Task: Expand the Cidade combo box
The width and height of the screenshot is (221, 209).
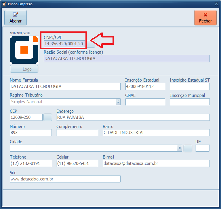Action: (x=180, y=148)
